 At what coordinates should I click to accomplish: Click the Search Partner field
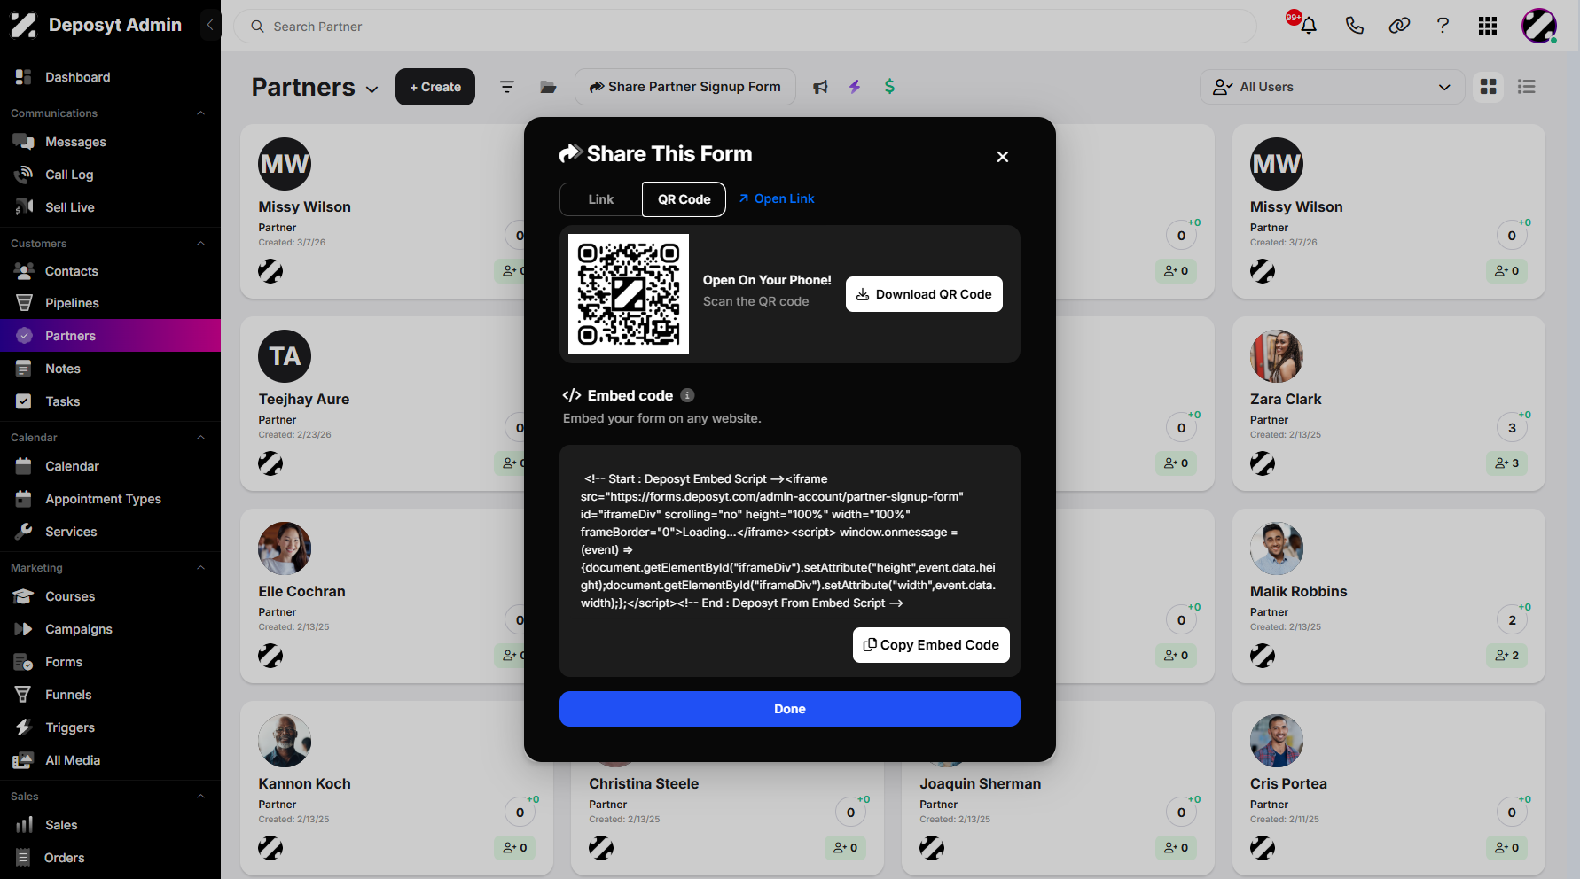(x=745, y=27)
